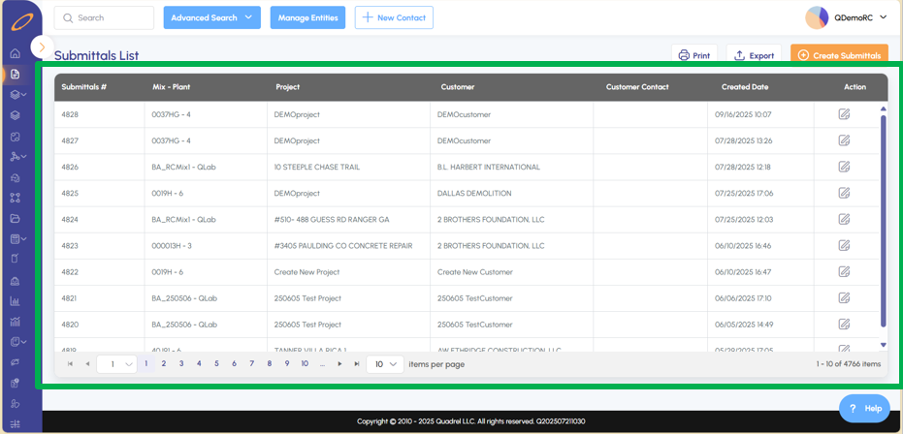Screen dimensions: 903x434
Task: Click the QDemoRC user avatar
Action: pyautogui.click(x=817, y=17)
